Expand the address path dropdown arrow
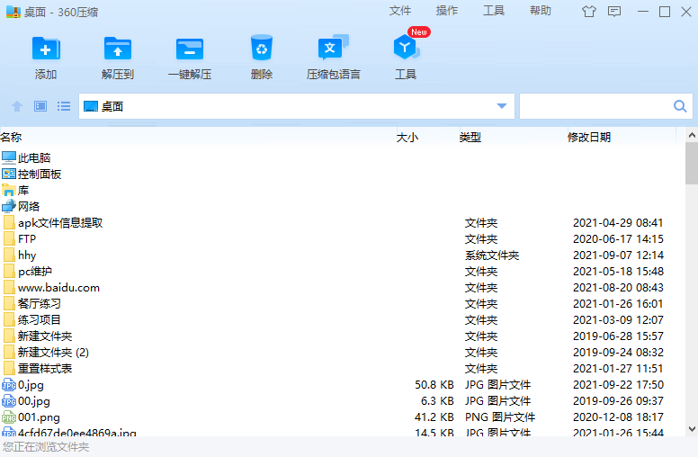 pyautogui.click(x=502, y=106)
